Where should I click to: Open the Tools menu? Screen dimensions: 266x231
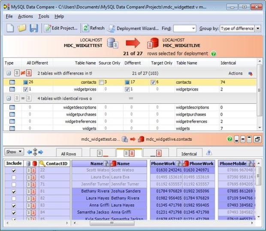[x=44, y=16]
